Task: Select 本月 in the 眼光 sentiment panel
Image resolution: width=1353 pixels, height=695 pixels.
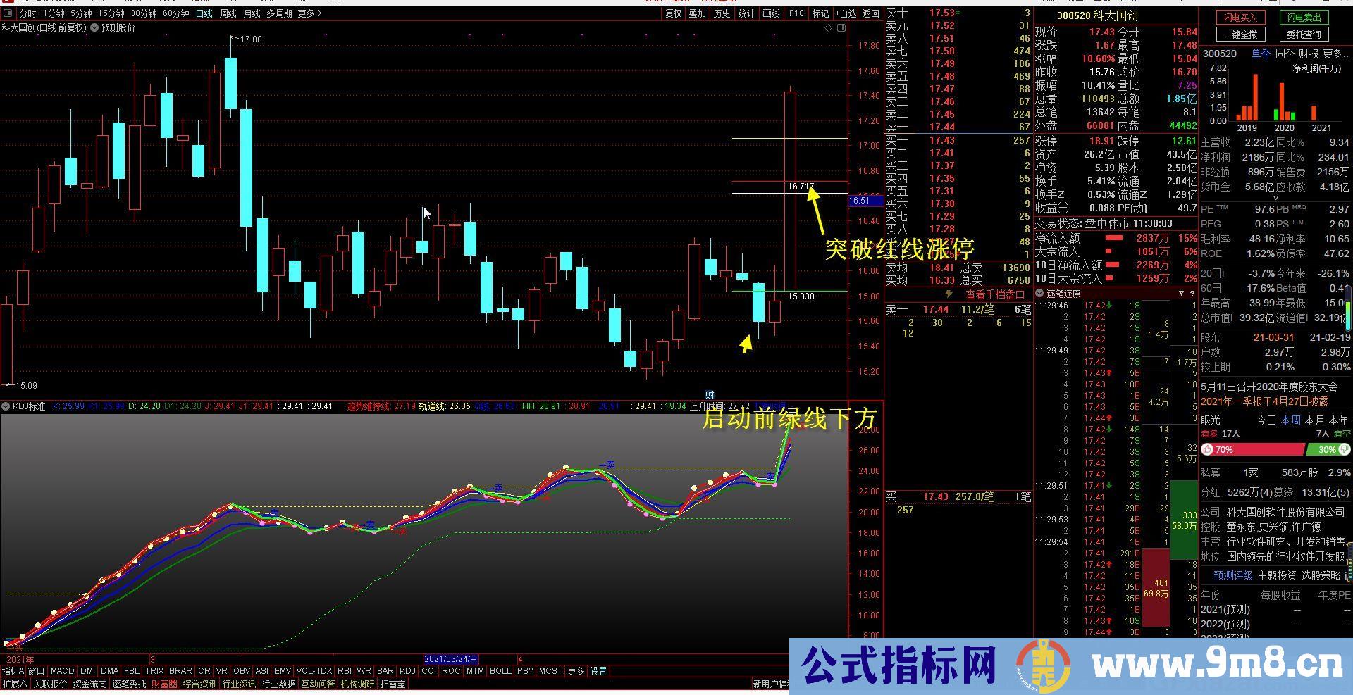Action: click(1315, 420)
